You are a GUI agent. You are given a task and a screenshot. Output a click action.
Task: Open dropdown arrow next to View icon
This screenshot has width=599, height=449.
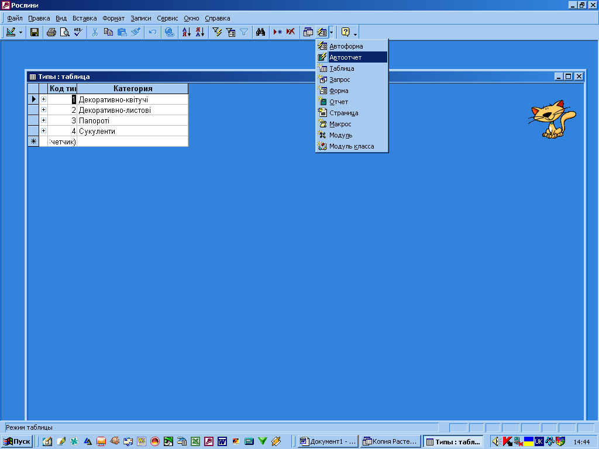coord(20,33)
